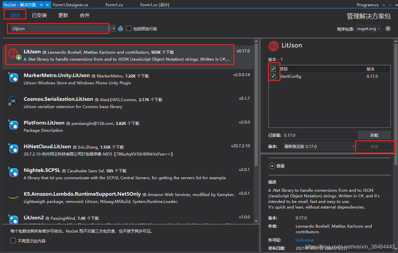Open the Form1.cs code tab
This screenshot has width=398, height=253.
114,5
